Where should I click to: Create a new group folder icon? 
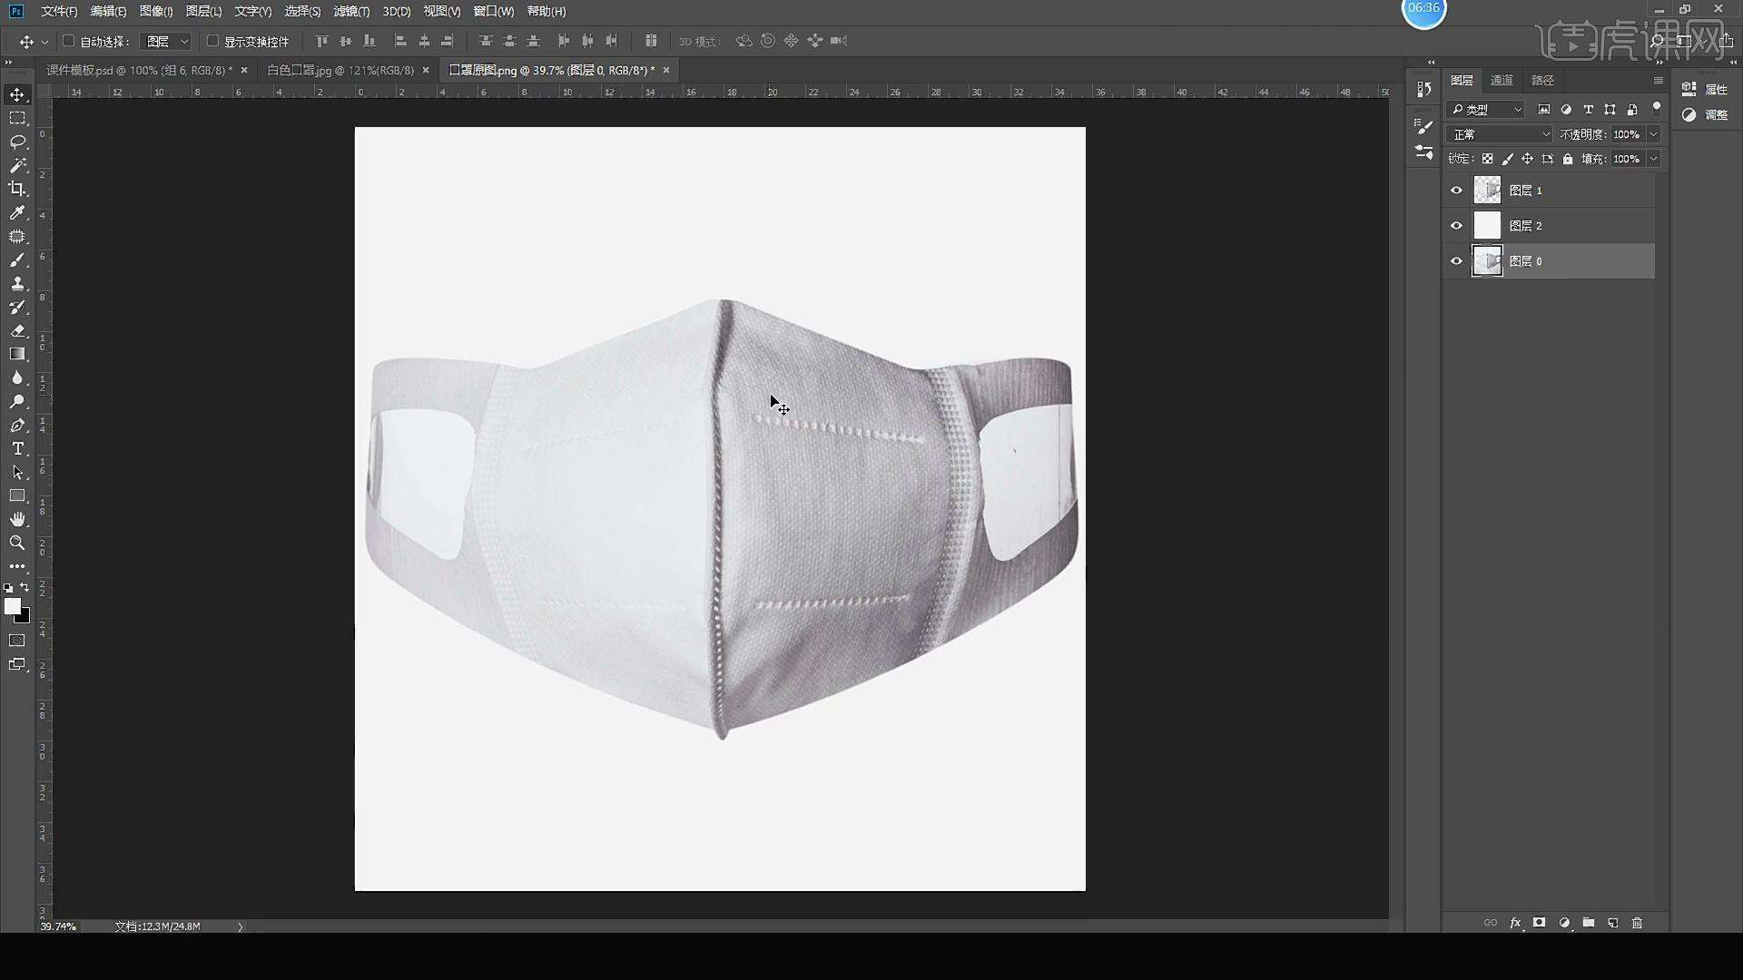pos(1589,923)
